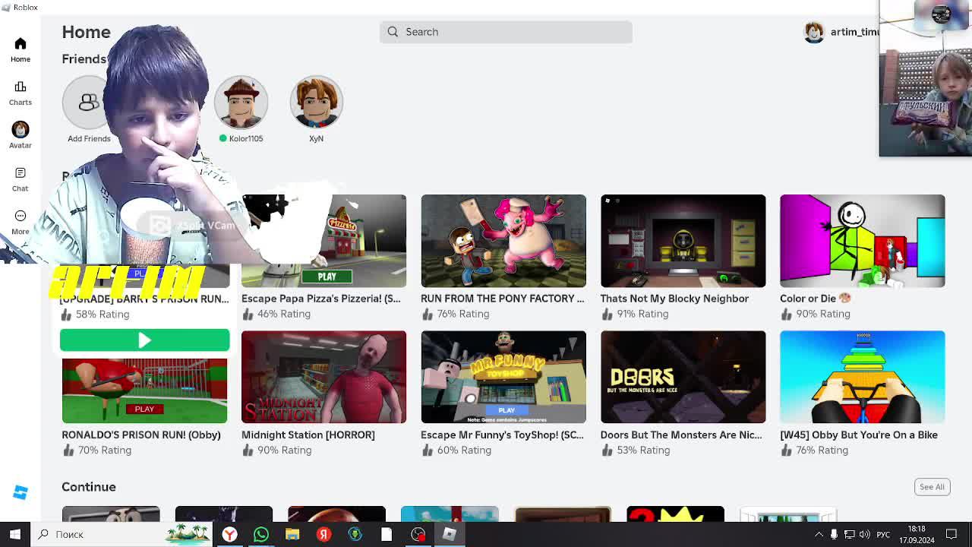
Task: Open the Color or Die game thumbnail
Action: click(863, 241)
